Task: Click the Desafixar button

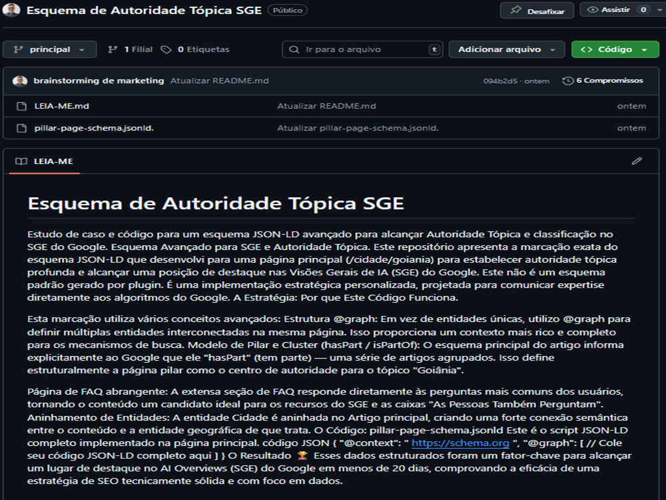Action: [537, 10]
